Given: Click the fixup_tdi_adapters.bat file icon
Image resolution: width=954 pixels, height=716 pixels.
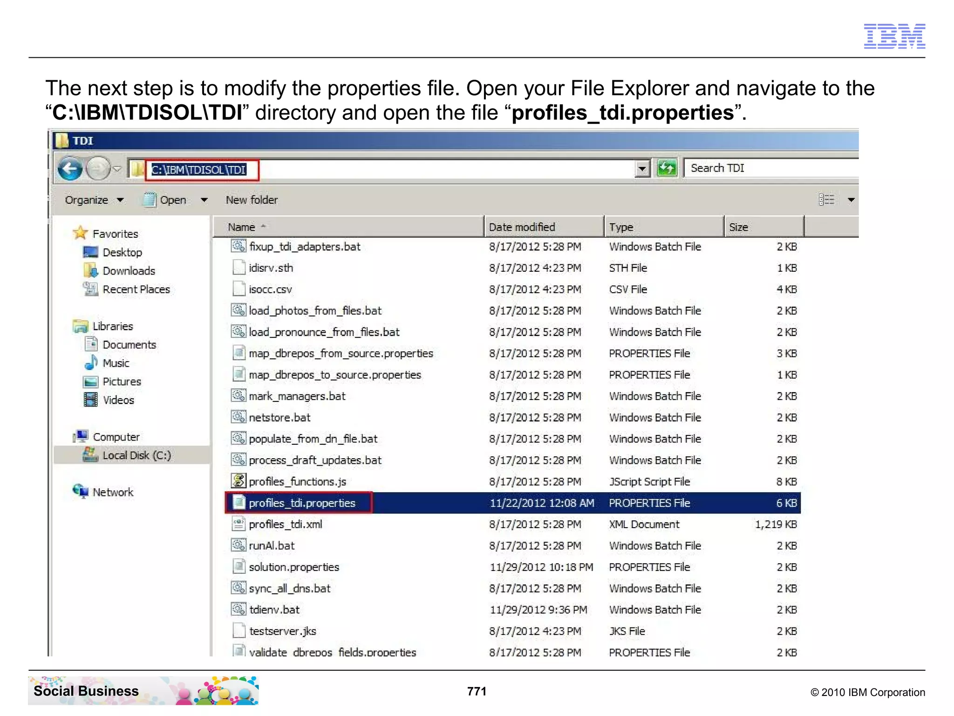Looking at the screenshot, I should pos(238,246).
